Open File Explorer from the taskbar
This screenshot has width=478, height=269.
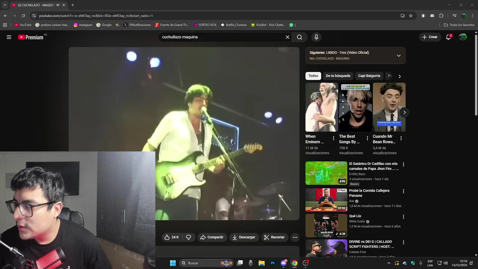[261, 263]
